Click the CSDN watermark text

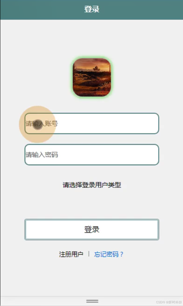coord(169,302)
